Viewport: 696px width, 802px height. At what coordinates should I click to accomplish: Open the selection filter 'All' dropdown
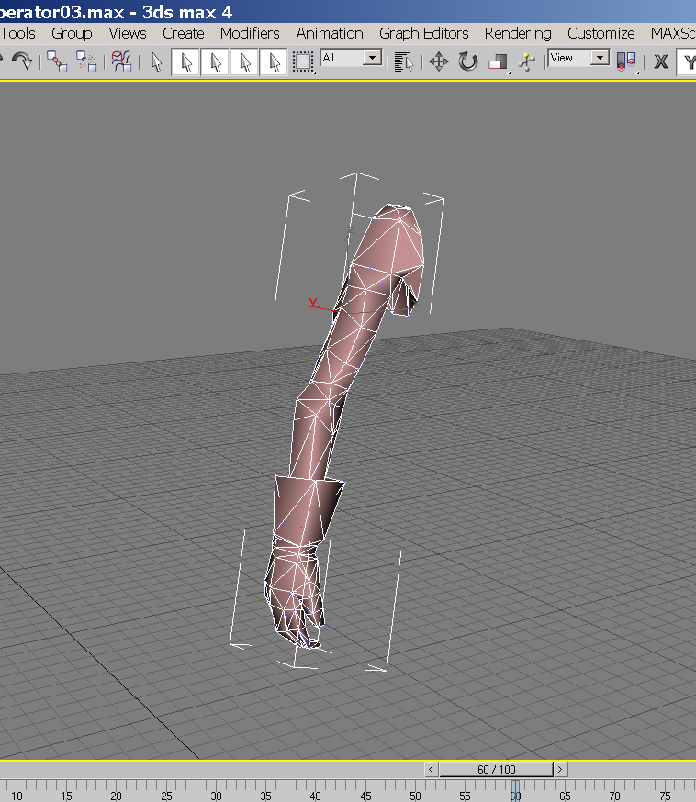coord(372,58)
